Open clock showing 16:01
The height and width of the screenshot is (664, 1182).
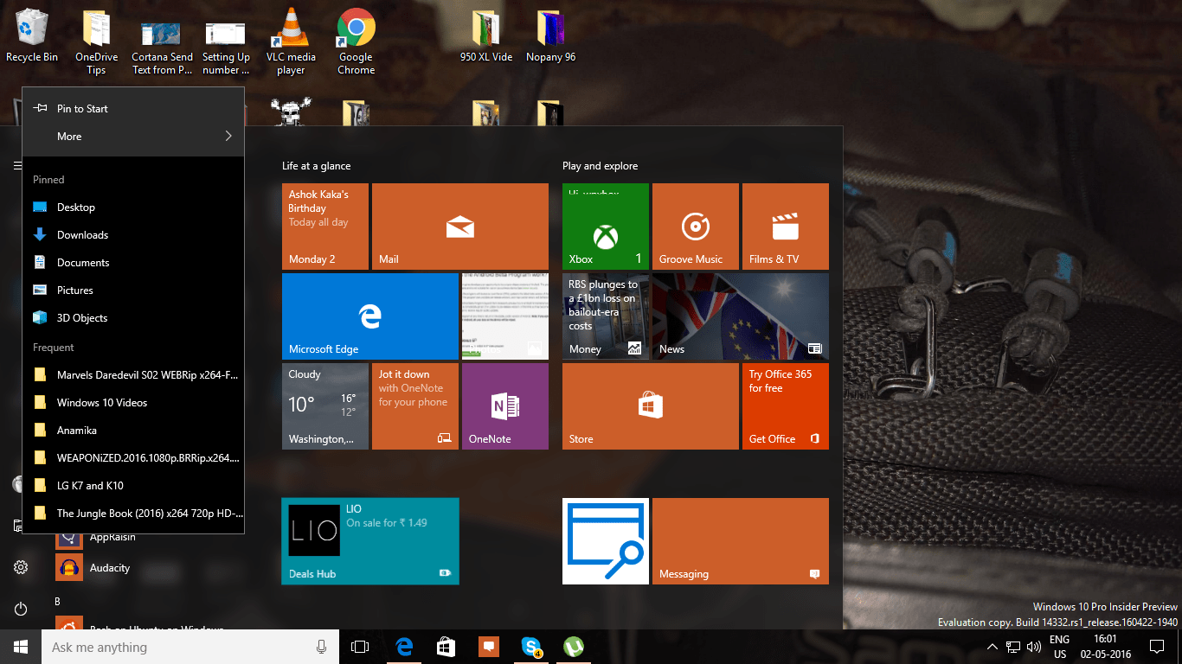pos(1104,647)
